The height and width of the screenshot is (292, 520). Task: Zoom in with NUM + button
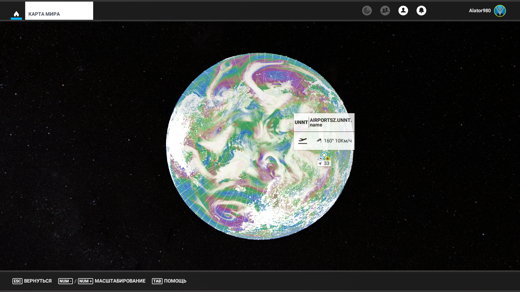pos(85,281)
